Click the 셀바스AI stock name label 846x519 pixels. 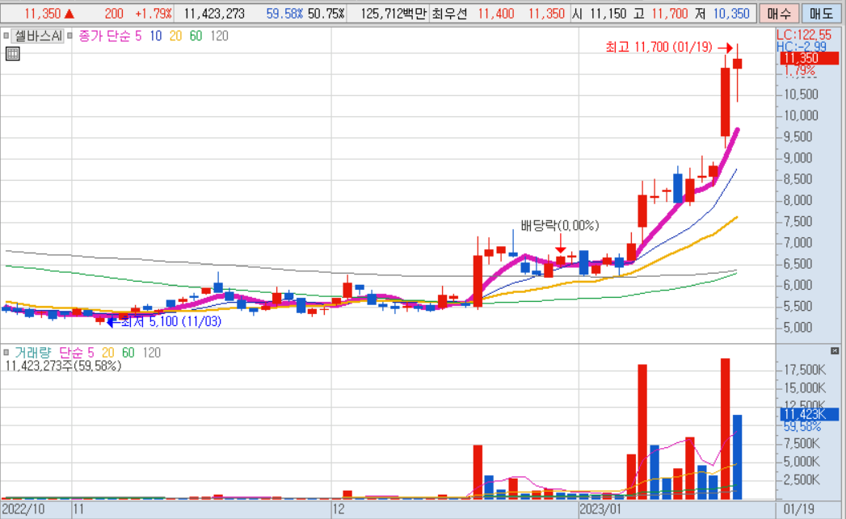point(38,36)
